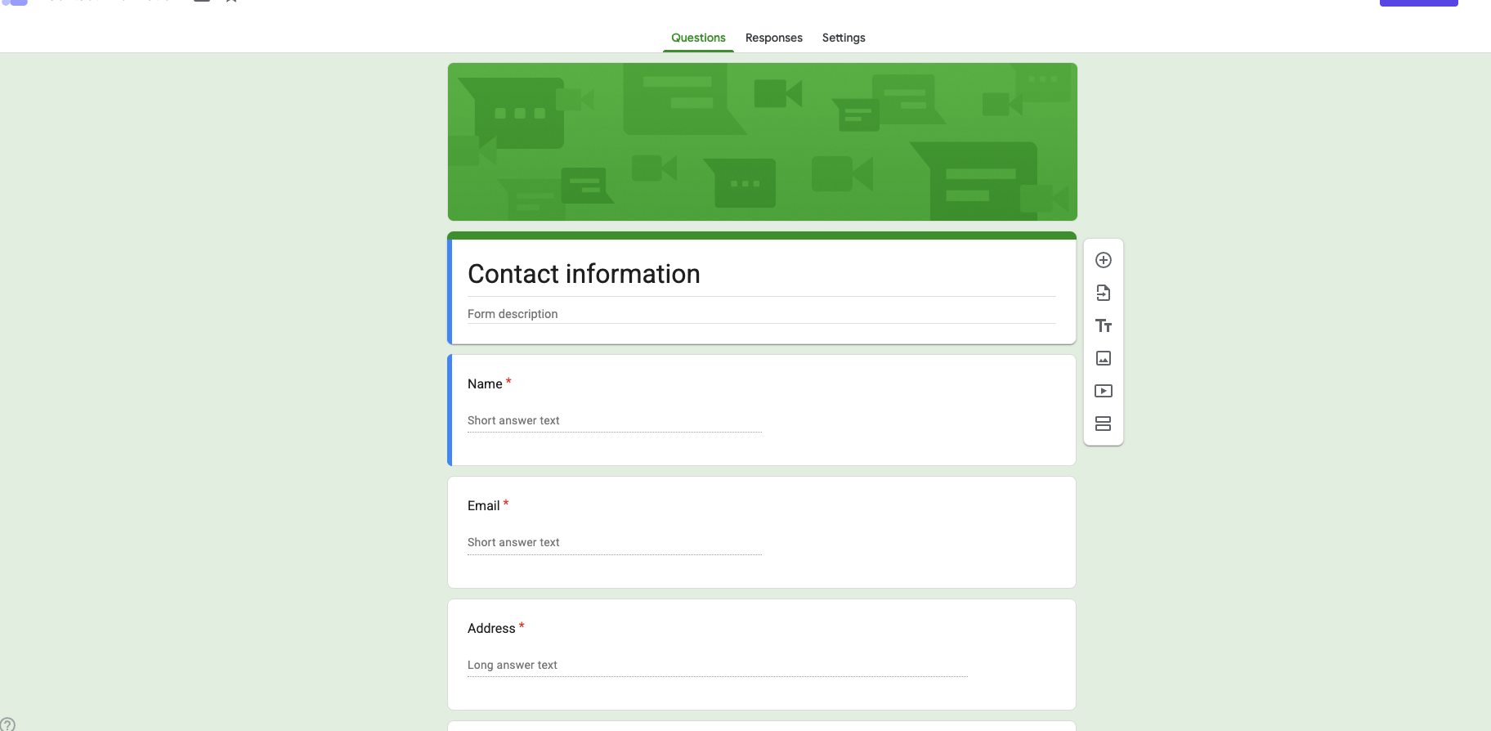
Task: Click the Add question plus icon
Action: click(x=1104, y=260)
